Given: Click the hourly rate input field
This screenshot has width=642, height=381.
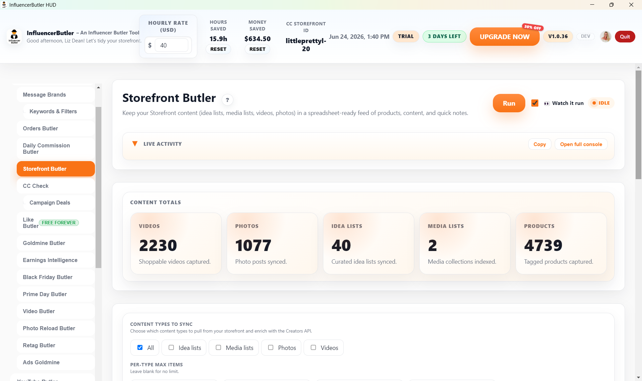Looking at the screenshot, I should click(172, 45).
